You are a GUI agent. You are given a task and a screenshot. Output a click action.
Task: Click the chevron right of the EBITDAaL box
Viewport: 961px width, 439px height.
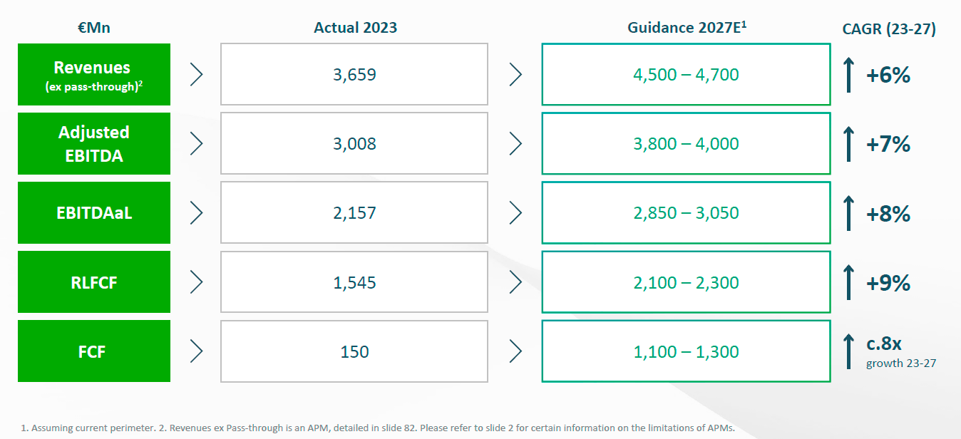click(x=197, y=213)
